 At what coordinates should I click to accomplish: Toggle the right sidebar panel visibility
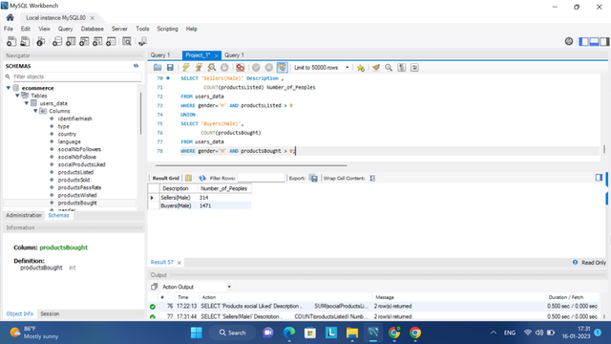coord(604,41)
